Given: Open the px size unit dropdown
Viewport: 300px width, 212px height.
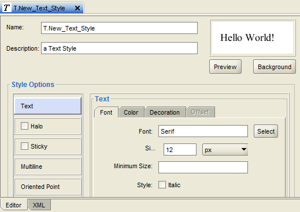Looking at the screenshot, I should (x=225, y=149).
